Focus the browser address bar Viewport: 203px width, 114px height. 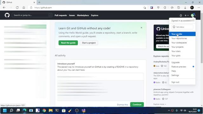point(85,8)
